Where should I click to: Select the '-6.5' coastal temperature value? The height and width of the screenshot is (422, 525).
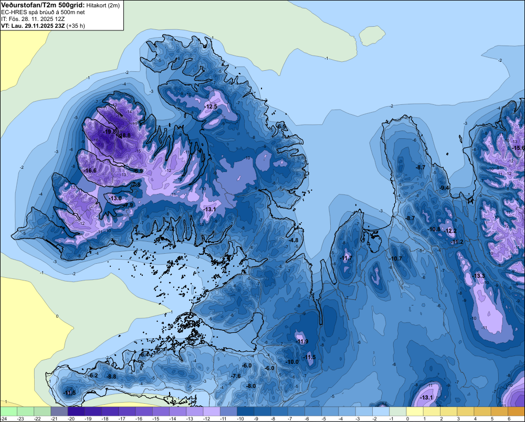pos(281,127)
